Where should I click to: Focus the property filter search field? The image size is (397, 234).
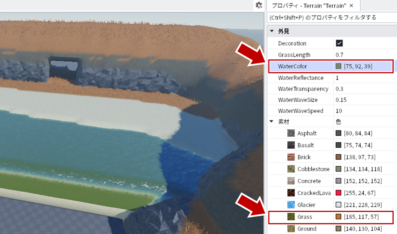332,18
